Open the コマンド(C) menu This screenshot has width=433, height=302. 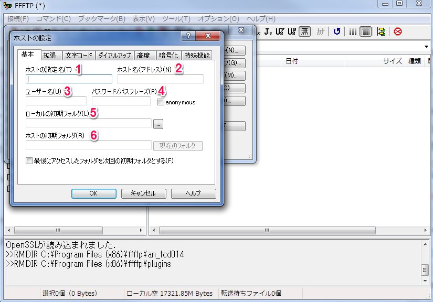54,19
